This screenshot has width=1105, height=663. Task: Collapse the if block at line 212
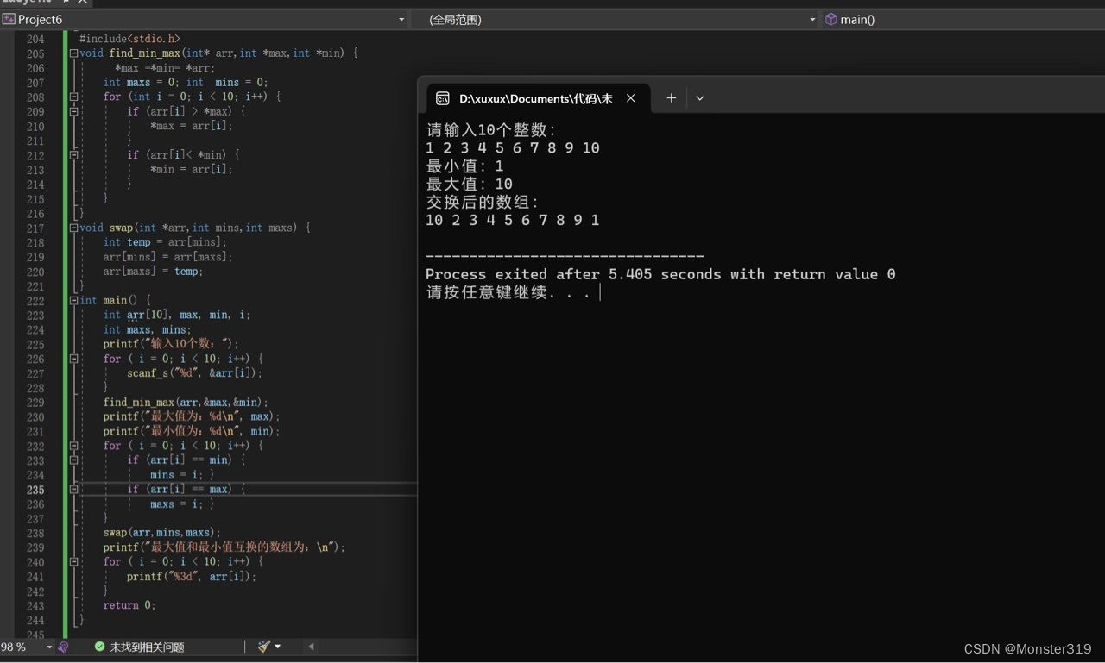(x=74, y=155)
